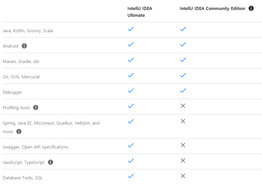Screen dimensions: 262x187
Task: Click Community X mark for JavaScript, TypeScript
Action: [183, 160]
